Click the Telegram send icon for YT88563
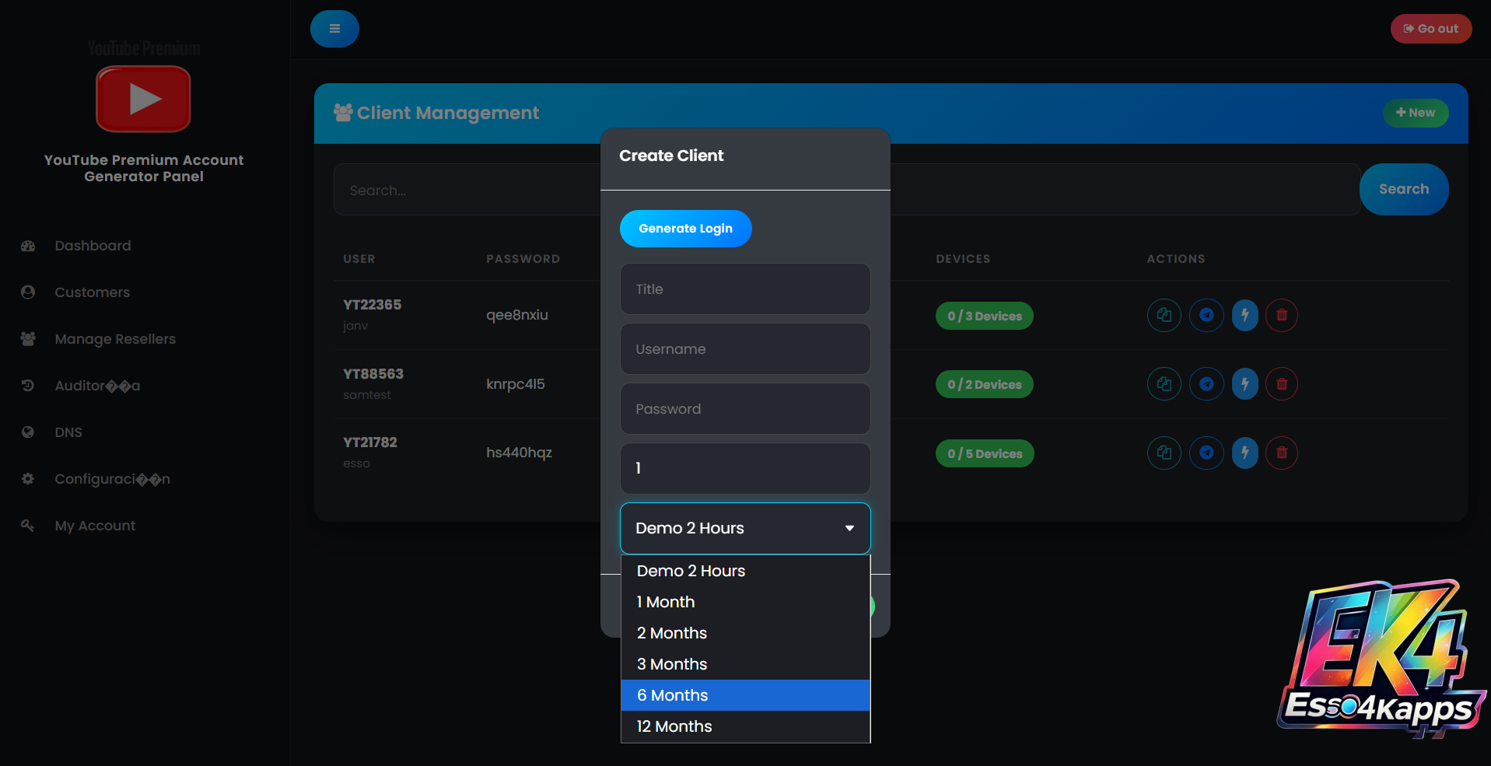Image resolution: width=1491 pixels, height=766 pixels. (x=1206, y=384)
